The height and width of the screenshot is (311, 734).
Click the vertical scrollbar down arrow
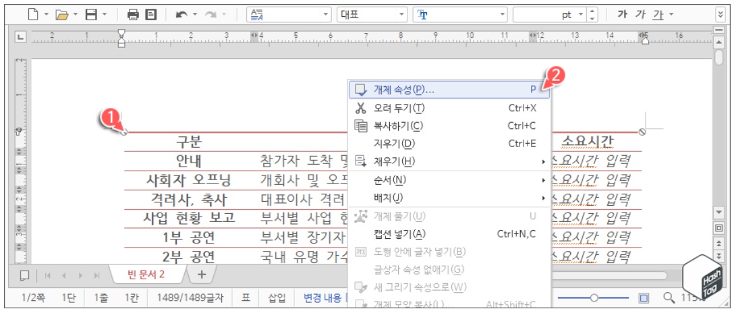pyautogui.click(x=718, y=213)
